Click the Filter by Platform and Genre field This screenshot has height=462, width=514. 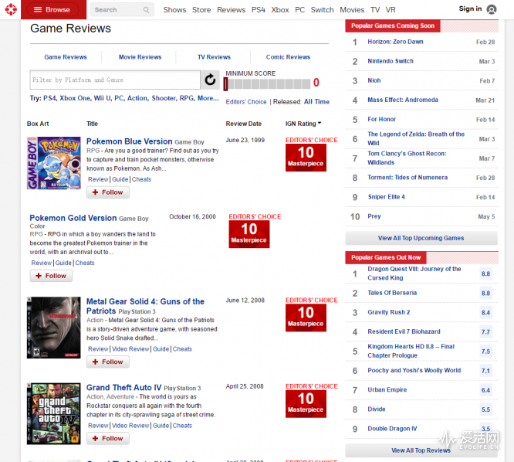click(115, 80)
